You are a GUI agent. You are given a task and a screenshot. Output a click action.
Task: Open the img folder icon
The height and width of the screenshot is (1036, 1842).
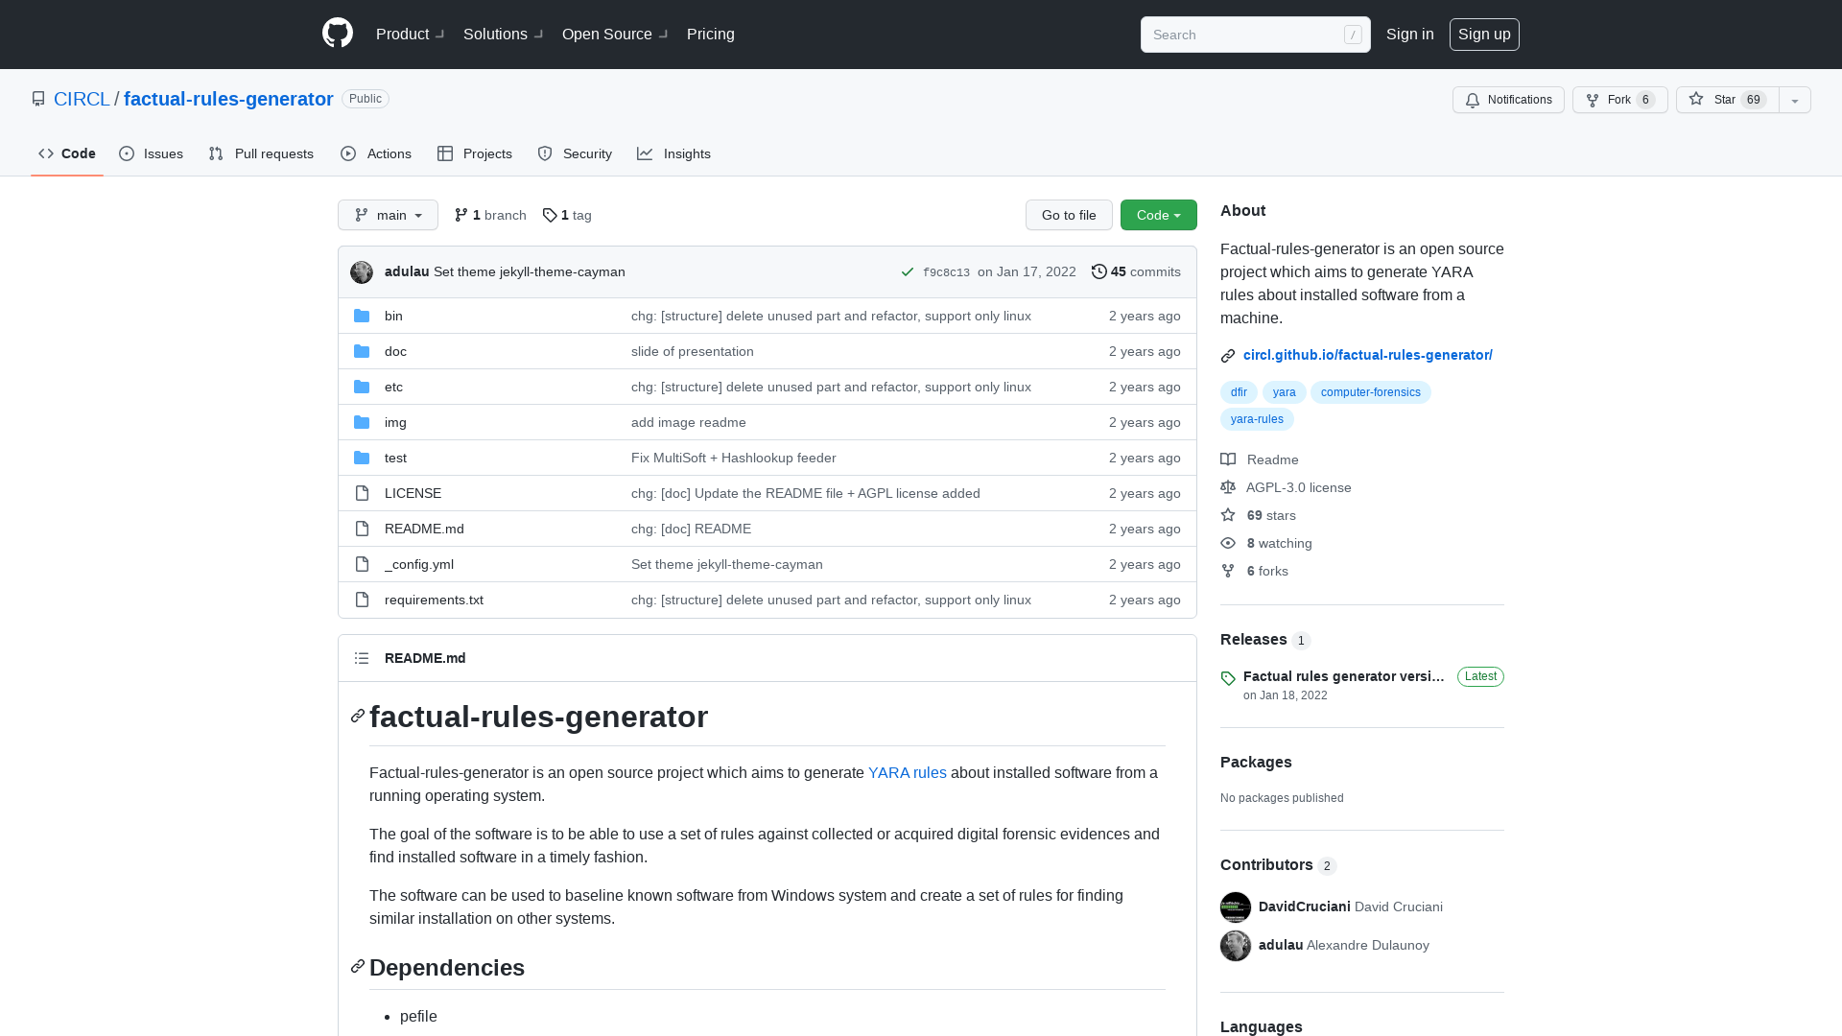(x=362, y=422)
